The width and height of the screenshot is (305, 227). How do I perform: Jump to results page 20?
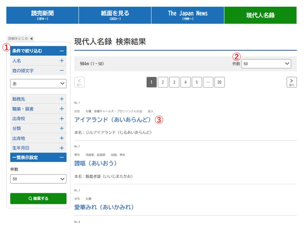219,82
